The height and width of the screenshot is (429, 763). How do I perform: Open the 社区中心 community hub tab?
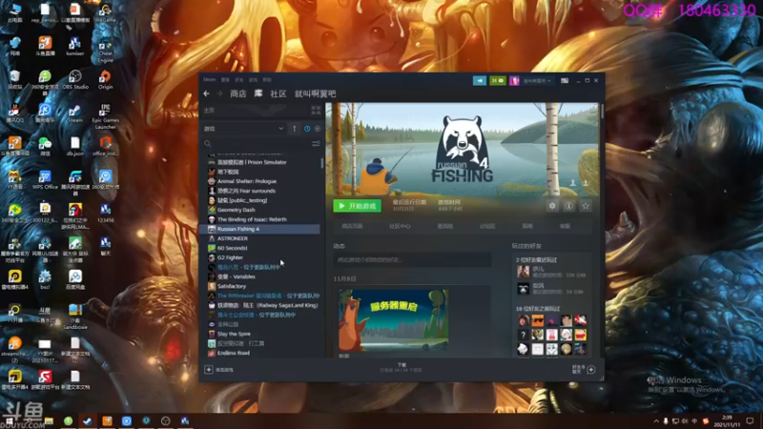click(x=400, y=226)
